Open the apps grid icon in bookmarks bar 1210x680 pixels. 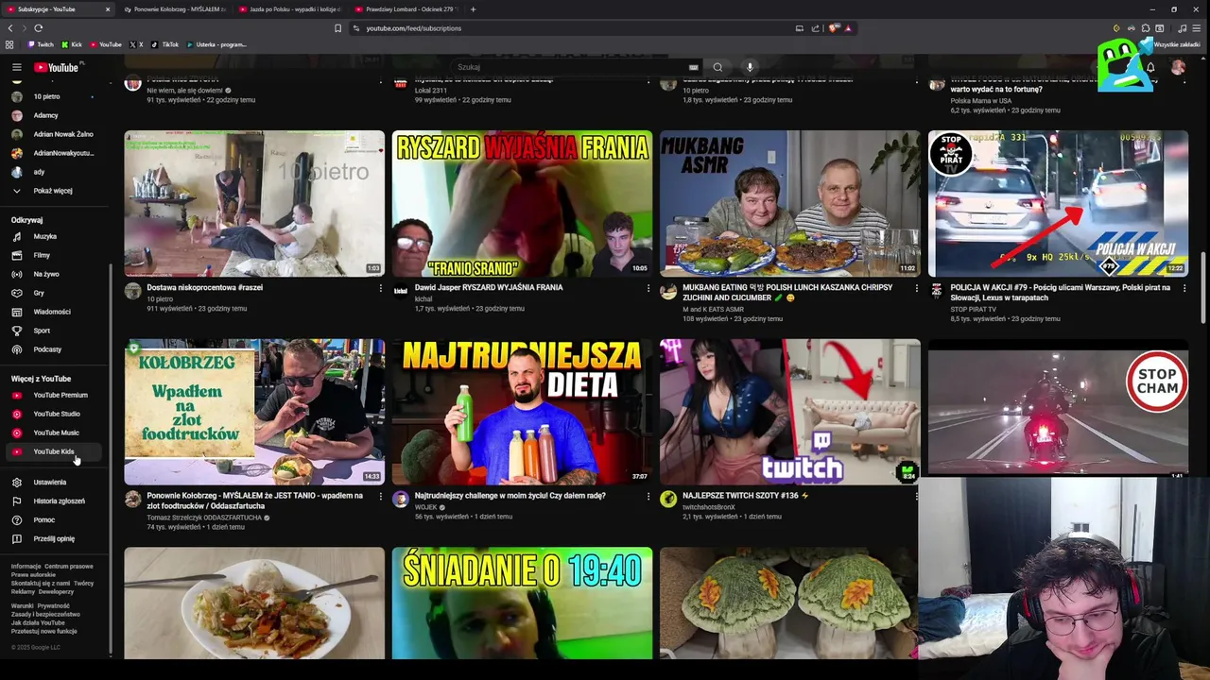(9, 44)
